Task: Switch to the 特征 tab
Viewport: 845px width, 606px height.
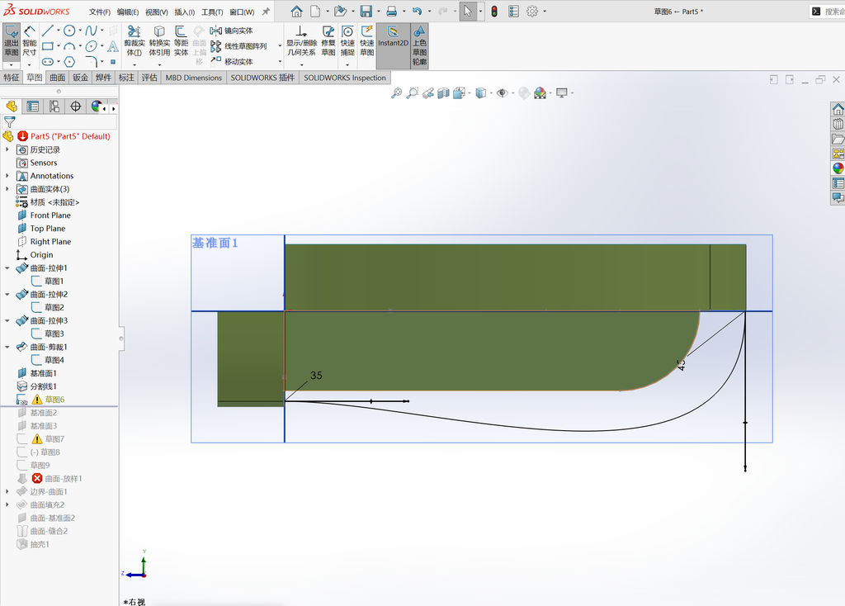Action: click(x=12, y=77)
